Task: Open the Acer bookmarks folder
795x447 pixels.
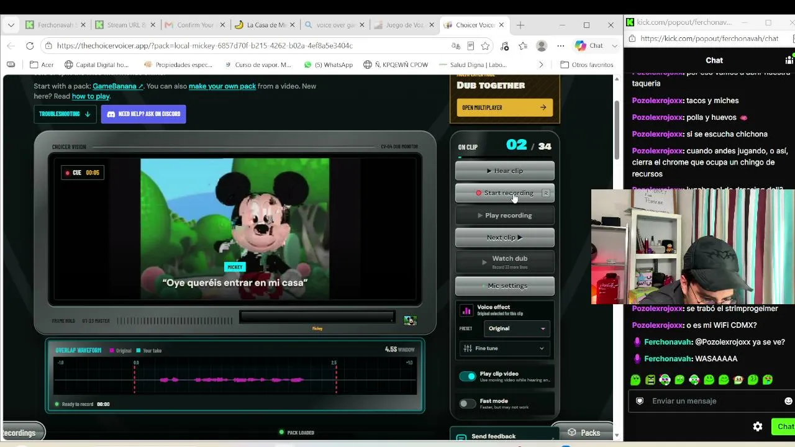Action: coord(42,65)
